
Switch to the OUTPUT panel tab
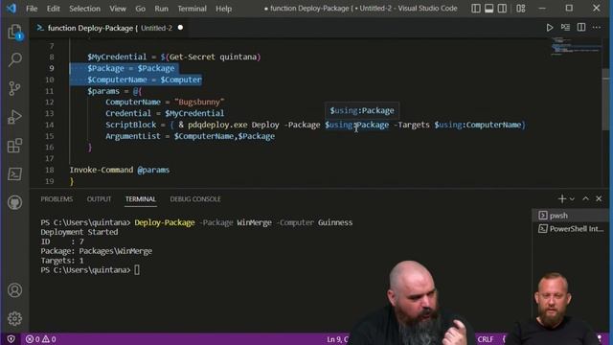click(99, 199)
